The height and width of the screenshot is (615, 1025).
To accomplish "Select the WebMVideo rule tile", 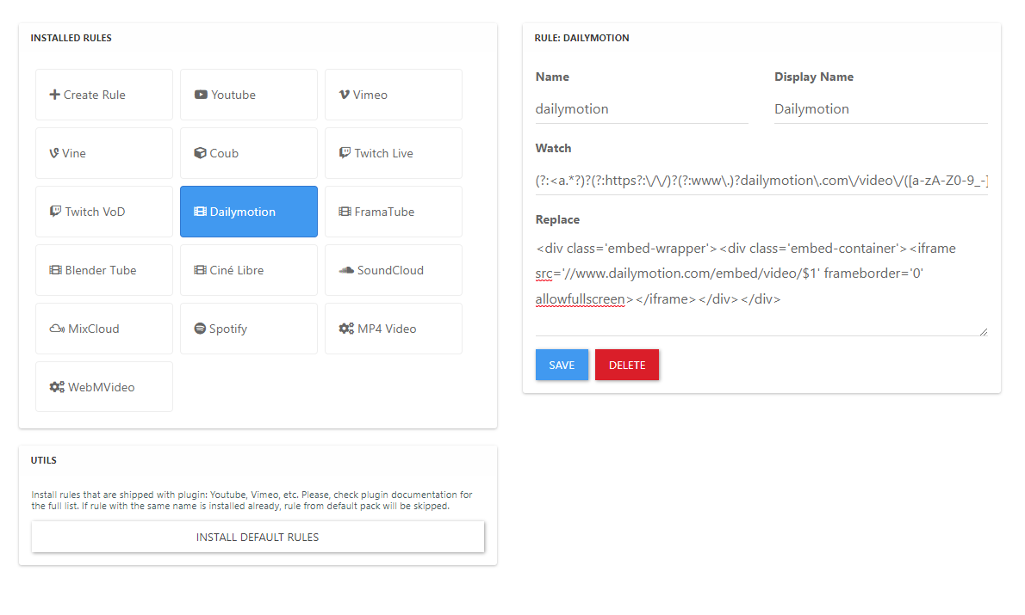I will coord(104,387).
